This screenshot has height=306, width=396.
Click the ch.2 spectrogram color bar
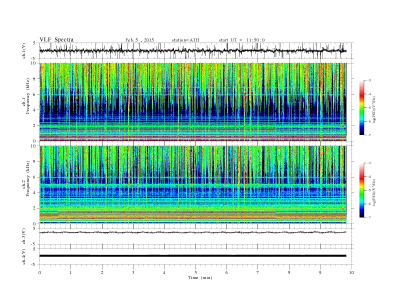click(362, 190)
